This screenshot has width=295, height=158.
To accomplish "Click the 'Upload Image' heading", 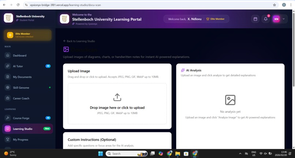I will click(79, 71).
